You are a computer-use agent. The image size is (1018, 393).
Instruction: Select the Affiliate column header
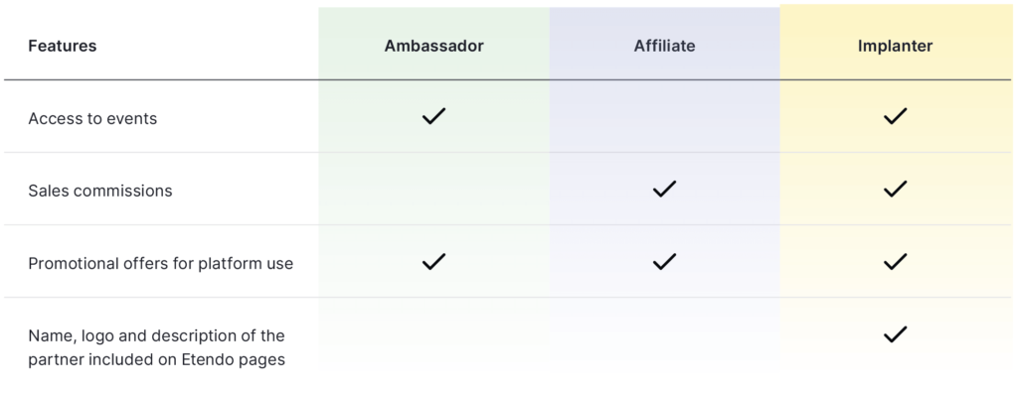pos(664,46)
